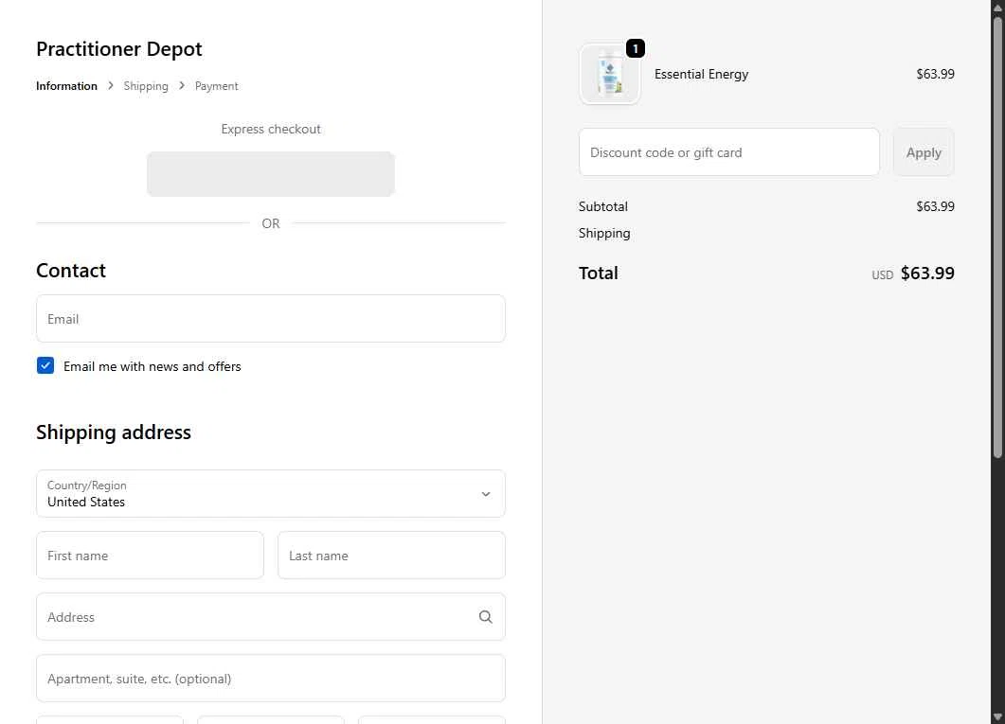This screenshot has height=724, width=1005.
Task: Click the Essential Energy product name
Action: [x=701, y=74]
